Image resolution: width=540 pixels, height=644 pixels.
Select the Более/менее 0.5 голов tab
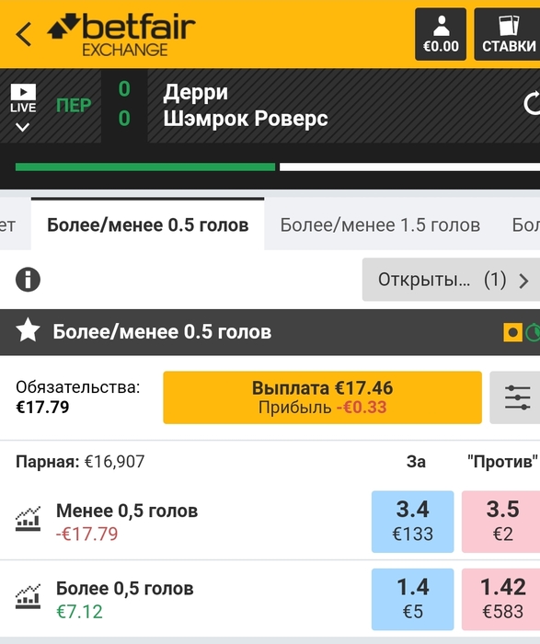click(148, 224)
